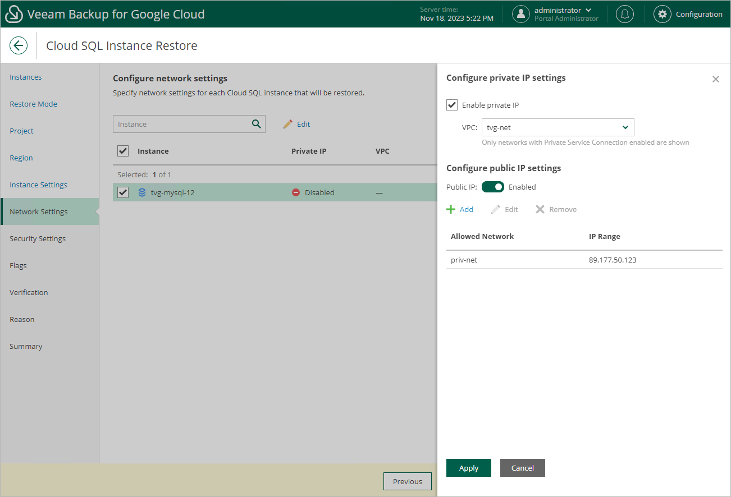Screen dimensions: 731x497
Task: Select the priv-net allowed network row
Action: click(x=584, y=260)
